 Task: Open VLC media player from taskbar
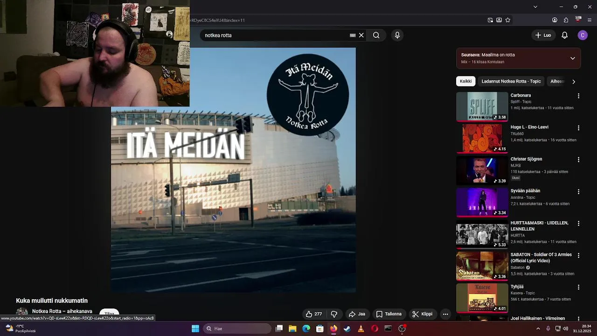[361, 329]
